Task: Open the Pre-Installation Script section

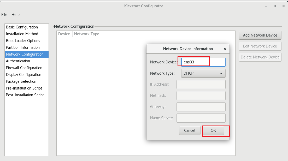Action: click(24, 88)
